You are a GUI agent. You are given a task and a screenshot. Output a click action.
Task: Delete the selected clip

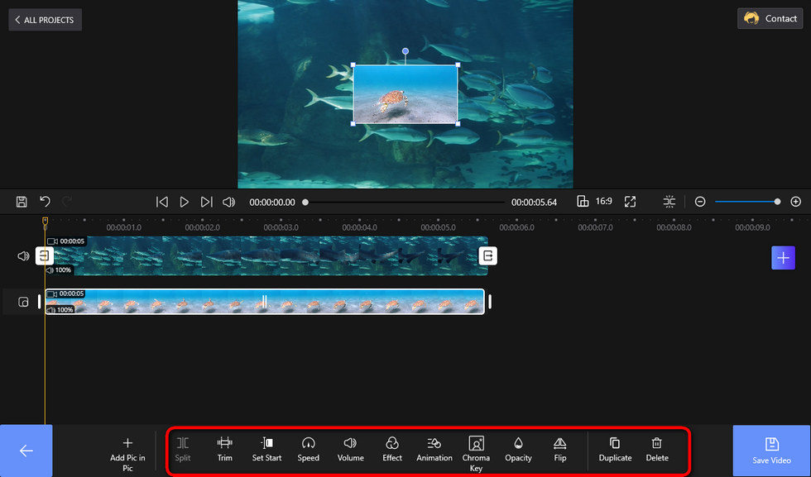pos(657,449)
